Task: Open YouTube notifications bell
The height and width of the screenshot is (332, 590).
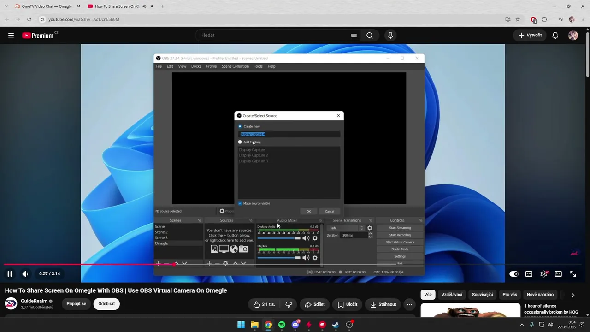Action: click(x=555, y=36)
